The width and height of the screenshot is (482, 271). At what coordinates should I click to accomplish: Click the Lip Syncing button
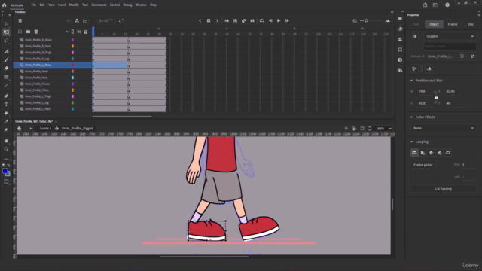(444, 189)
